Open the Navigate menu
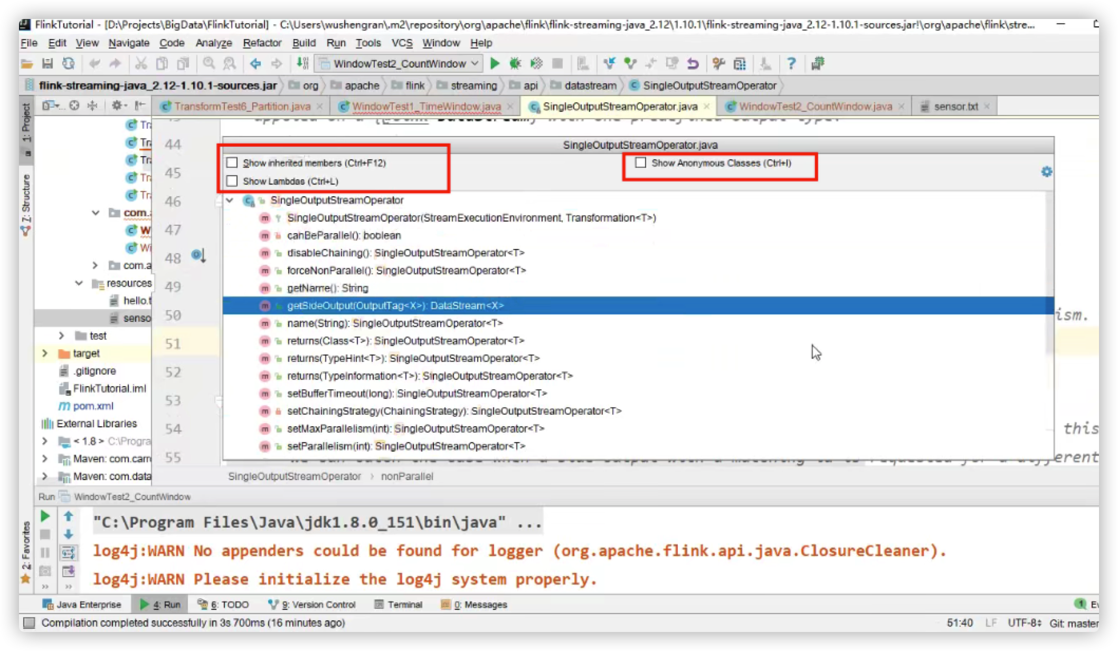The width and height of the screenshot is (1118, 651). point(129,43)
